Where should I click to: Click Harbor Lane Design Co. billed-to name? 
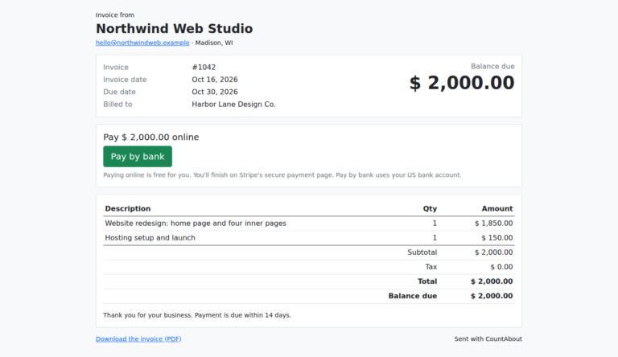(x=233, y=104)
